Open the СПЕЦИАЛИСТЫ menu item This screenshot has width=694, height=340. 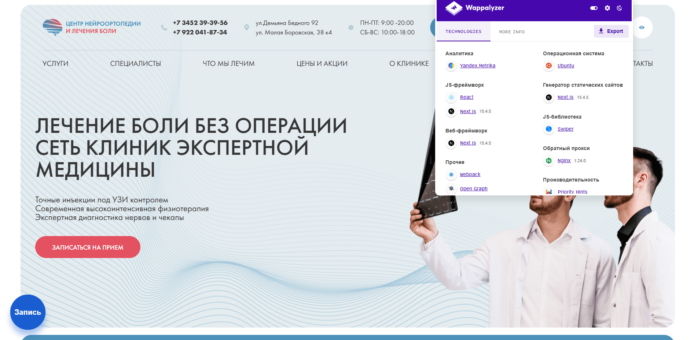tap(136, 64)
